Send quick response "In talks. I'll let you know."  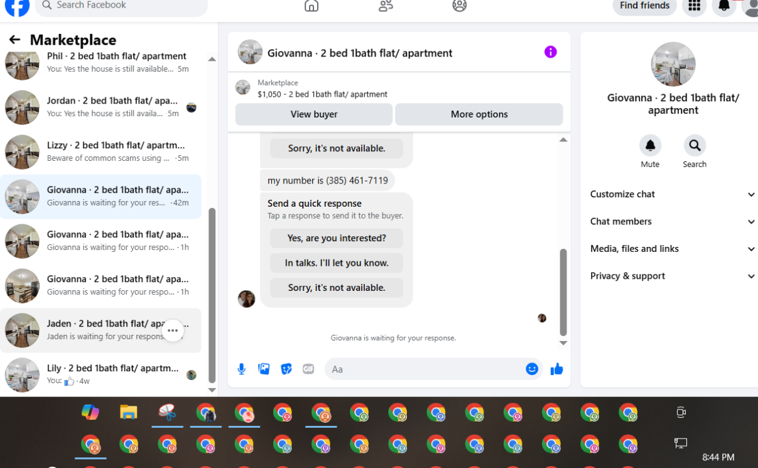click(x=337, y=263)
